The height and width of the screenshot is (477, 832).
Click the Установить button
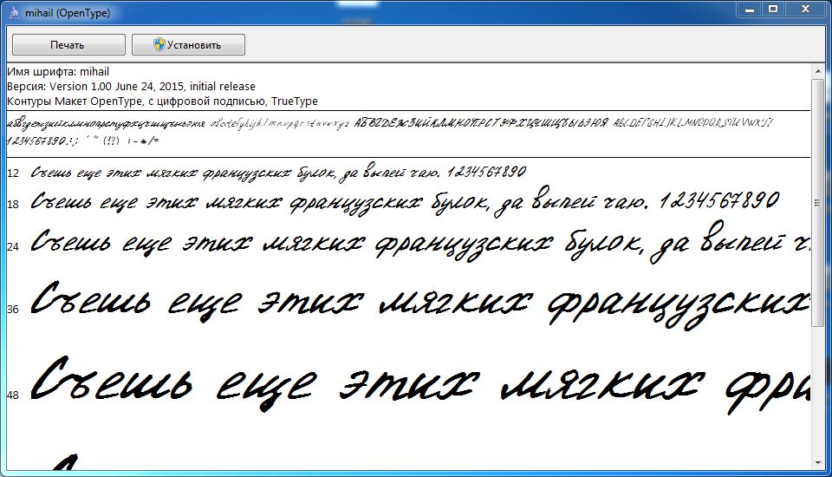pyautogui.click(x=188, y=44)
